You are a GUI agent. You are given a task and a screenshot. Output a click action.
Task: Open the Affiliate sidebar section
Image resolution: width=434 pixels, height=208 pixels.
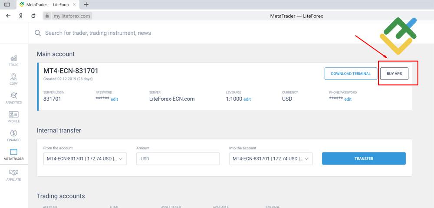13,175
